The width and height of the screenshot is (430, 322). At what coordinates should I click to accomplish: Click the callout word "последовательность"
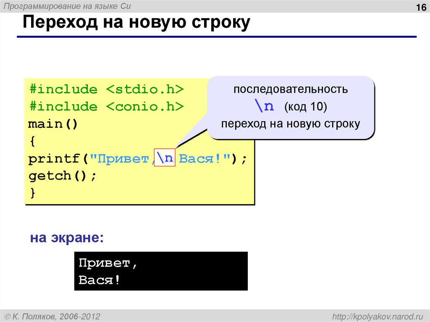pos(291,89)
